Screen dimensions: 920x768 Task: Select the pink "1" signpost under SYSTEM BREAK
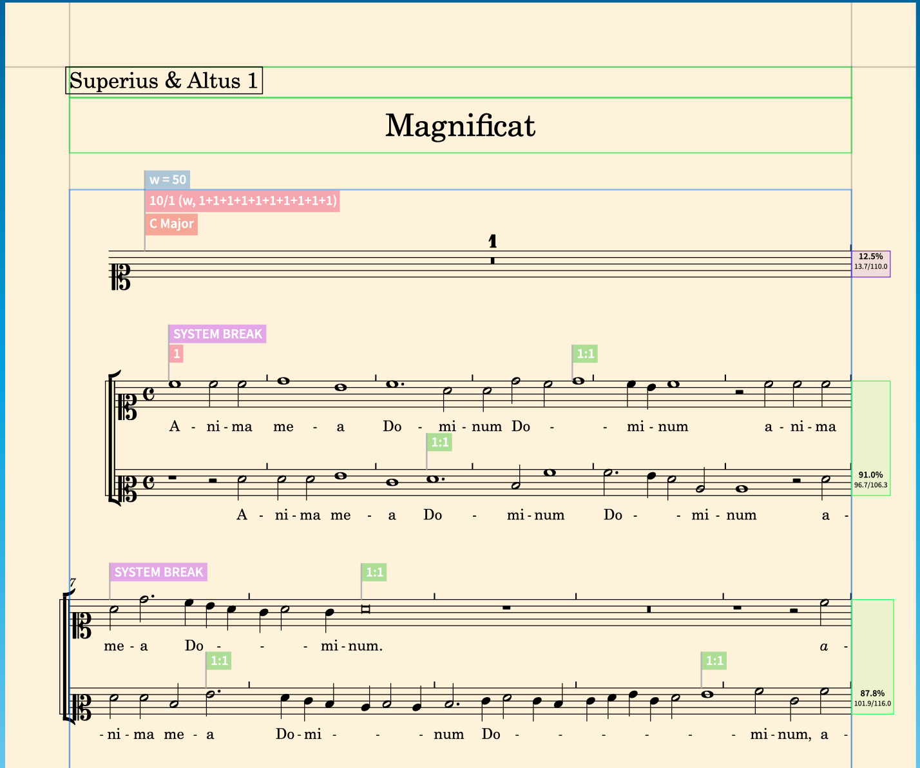coord(176,353)
